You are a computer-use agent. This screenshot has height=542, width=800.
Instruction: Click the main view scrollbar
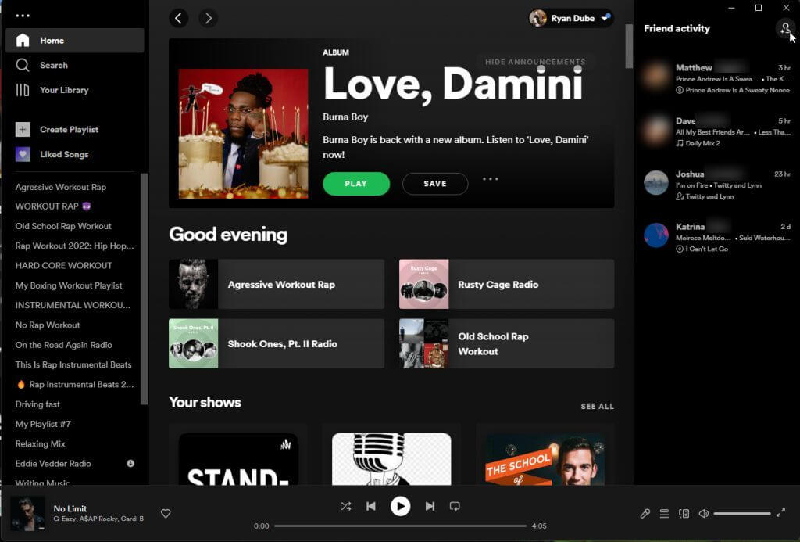(629, 46)
